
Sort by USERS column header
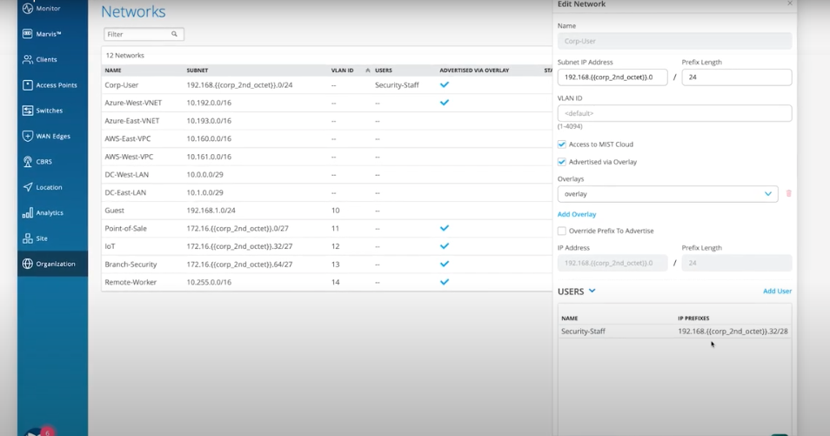click(x=383, y=70)
